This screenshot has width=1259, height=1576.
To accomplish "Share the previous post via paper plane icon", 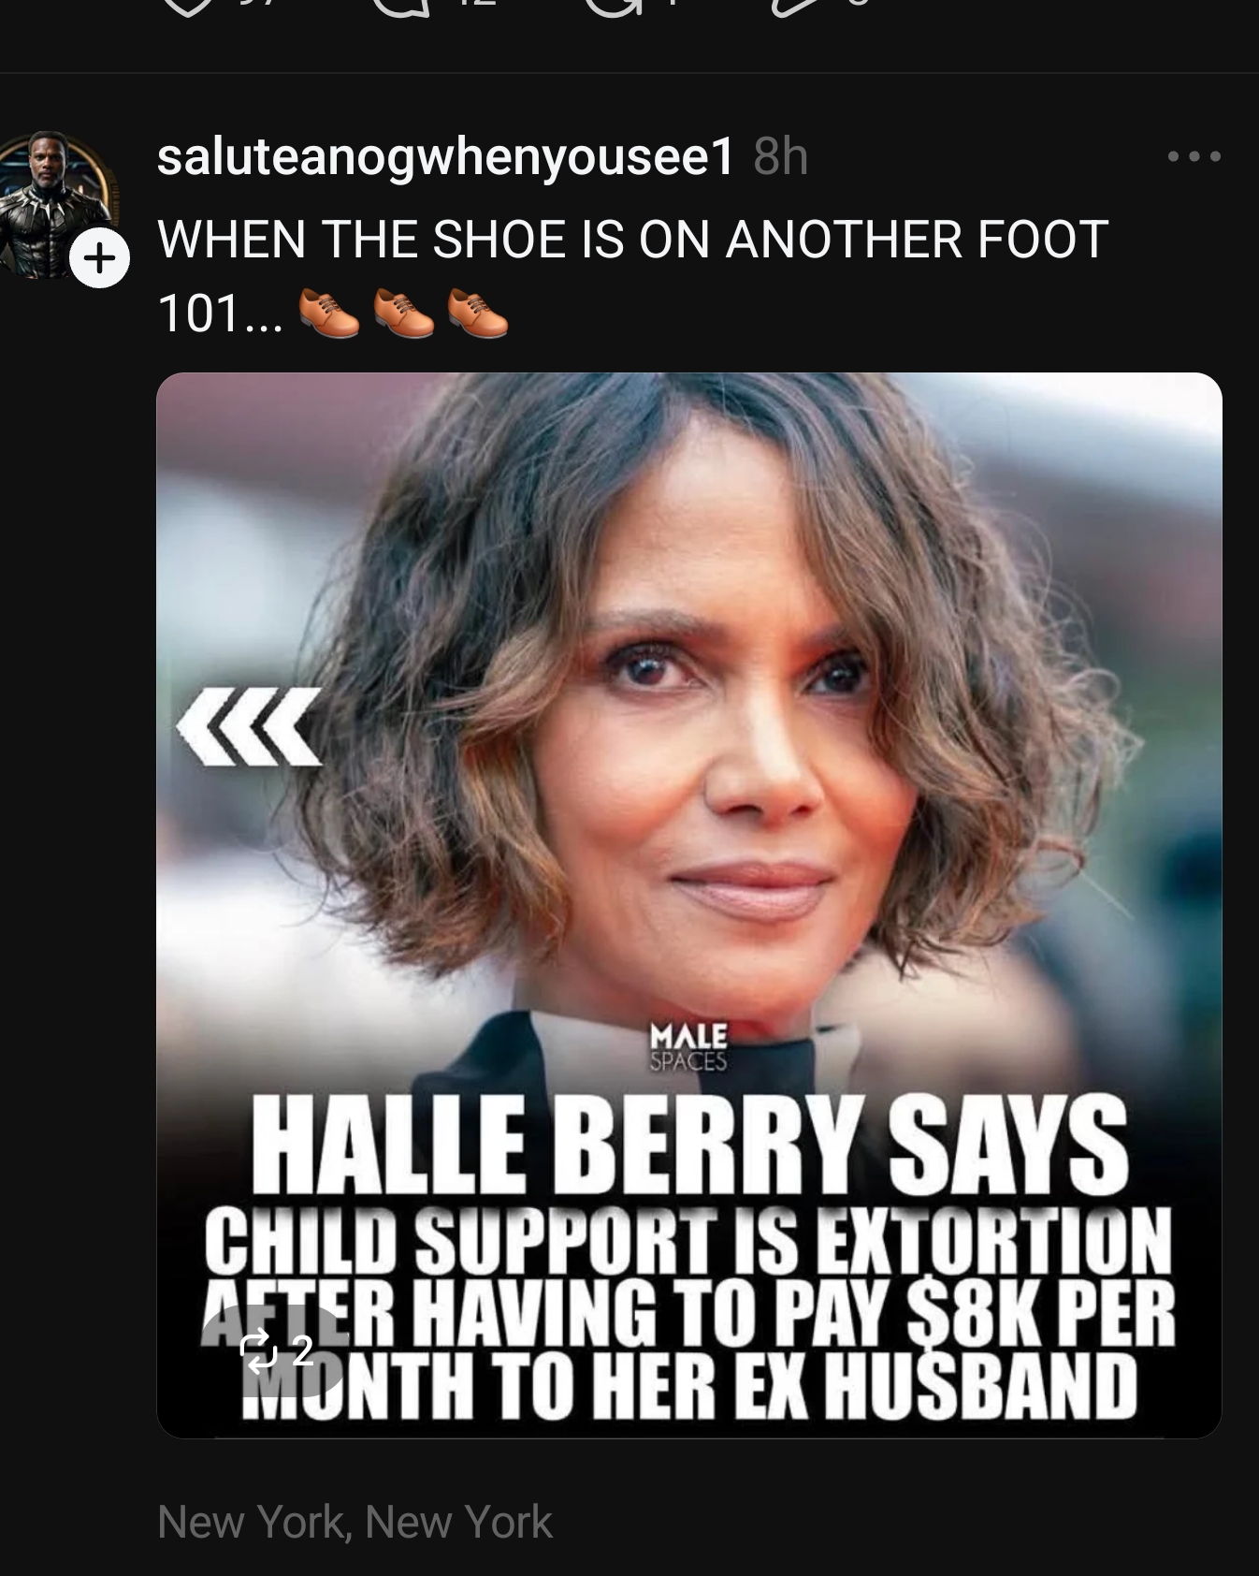I will [795, 7].
